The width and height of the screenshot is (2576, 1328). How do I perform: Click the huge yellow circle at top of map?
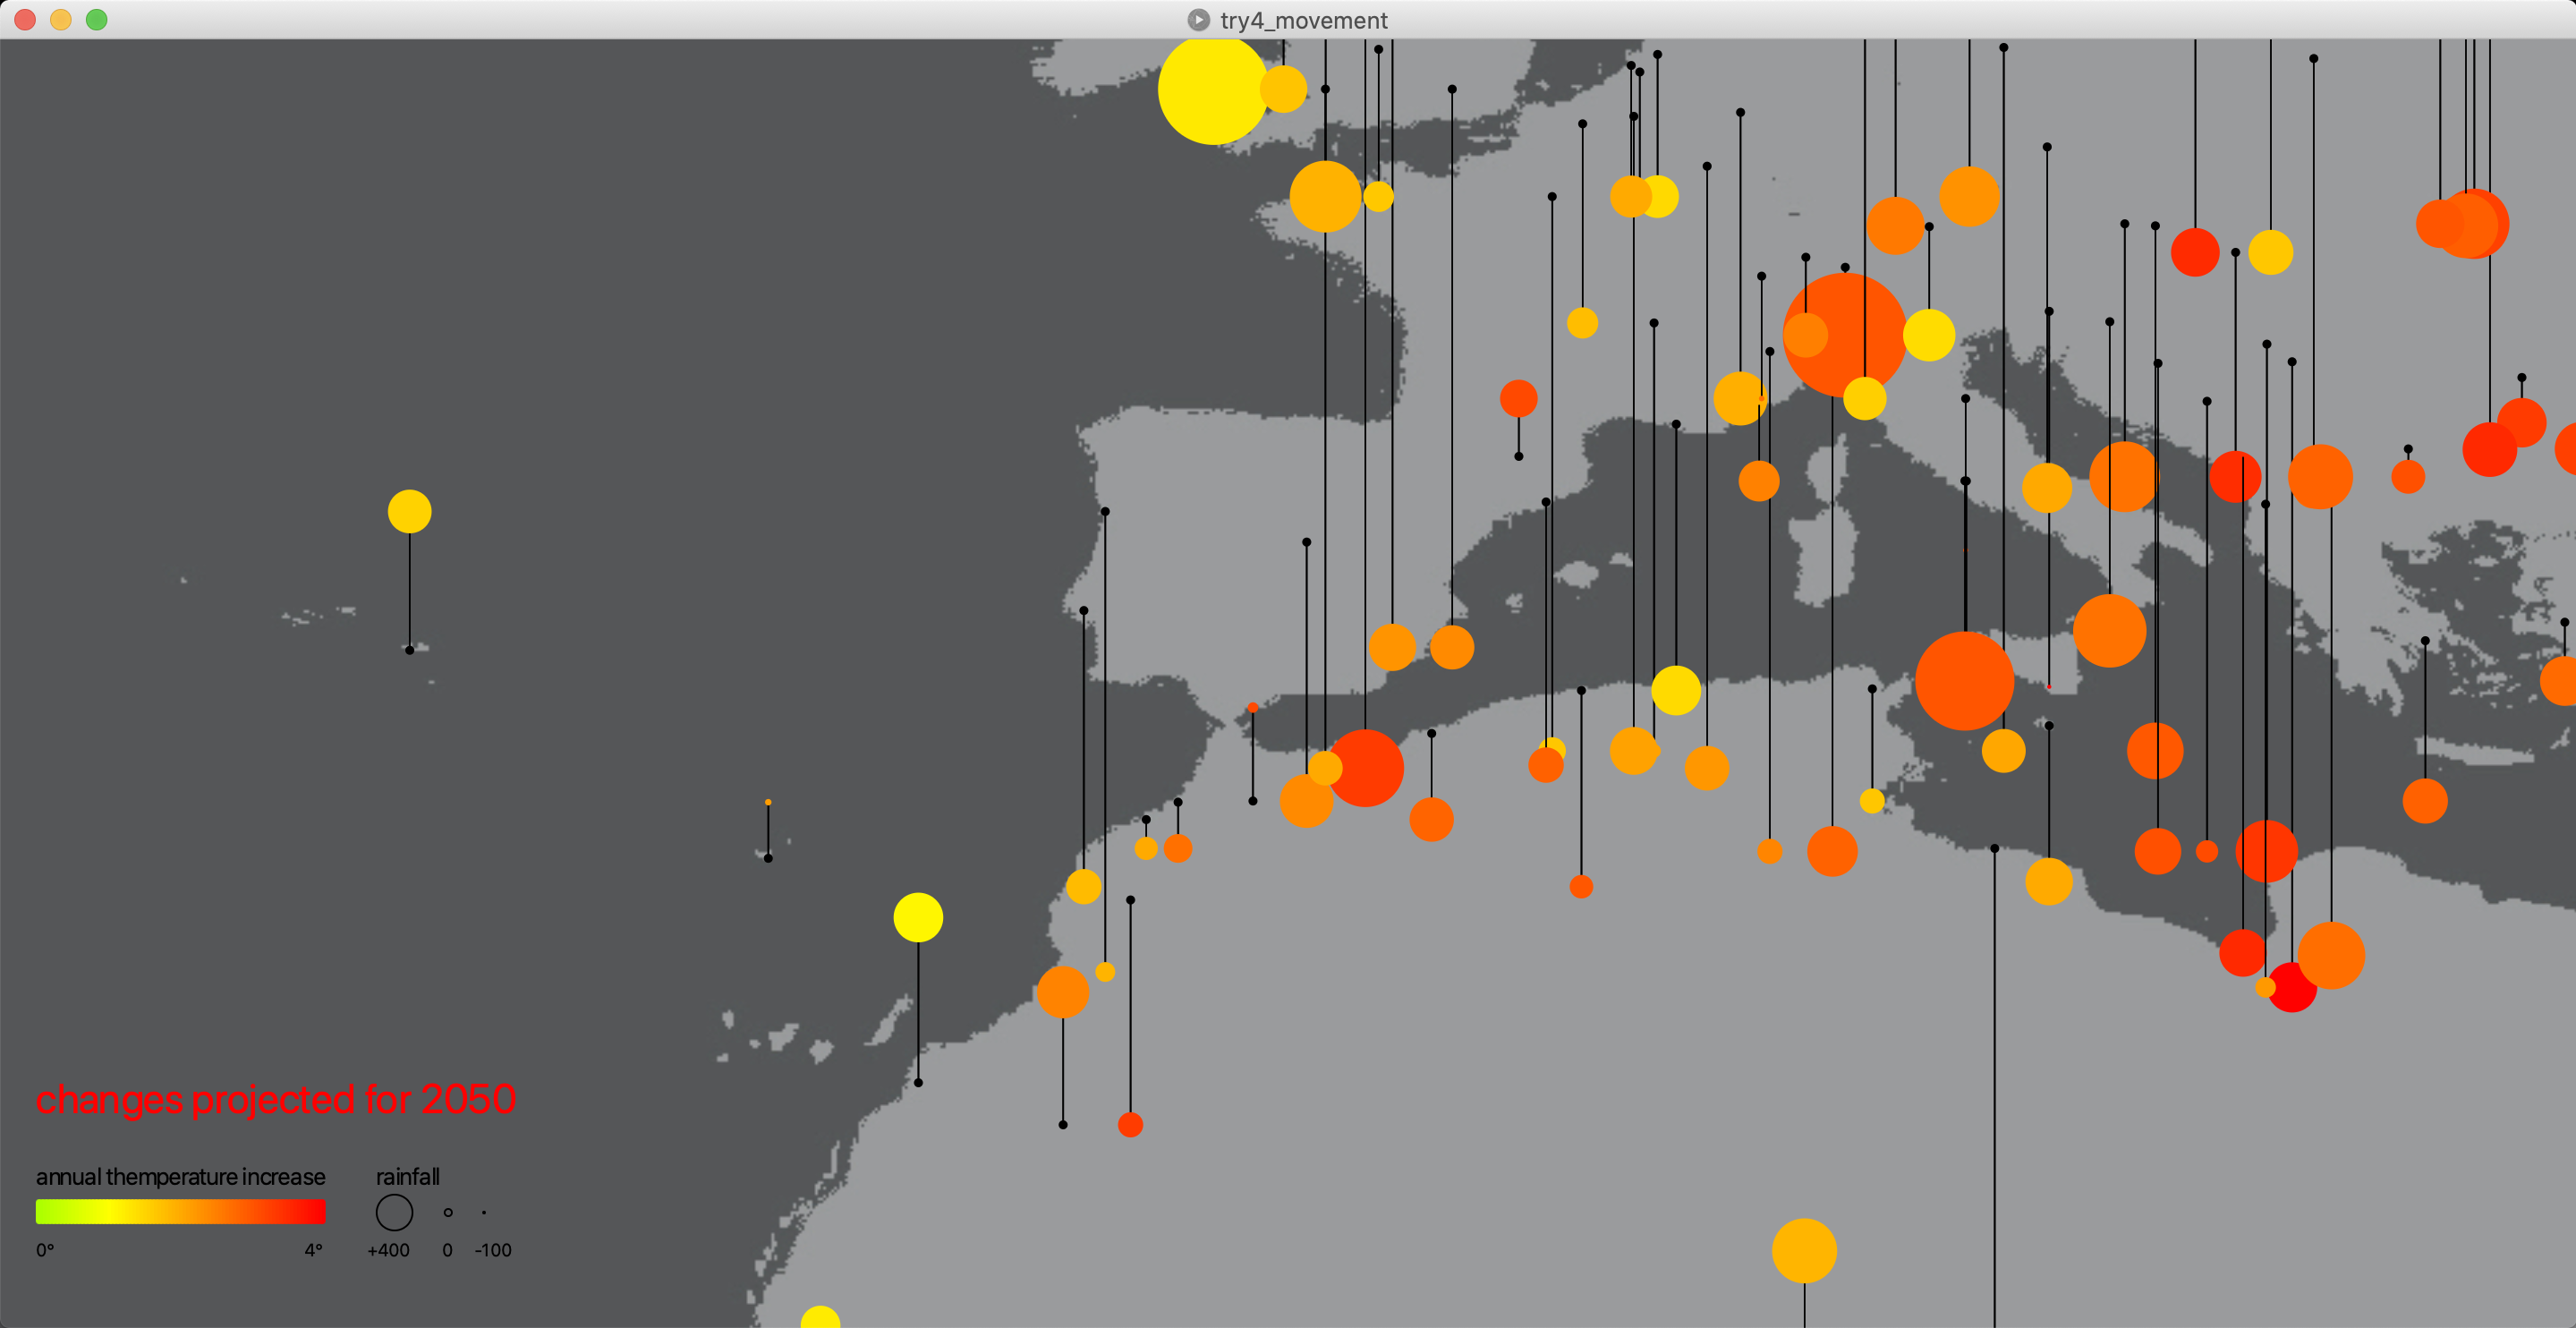[1213, 89]
